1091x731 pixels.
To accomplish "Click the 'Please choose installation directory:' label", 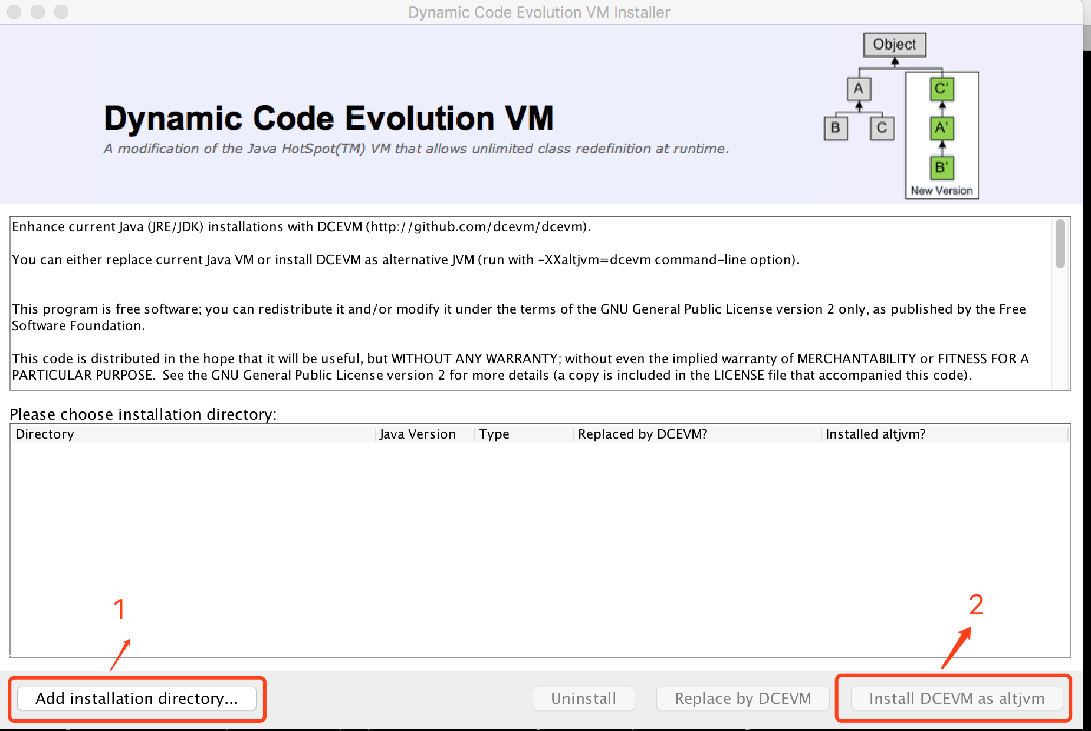I will click(143, 414).
